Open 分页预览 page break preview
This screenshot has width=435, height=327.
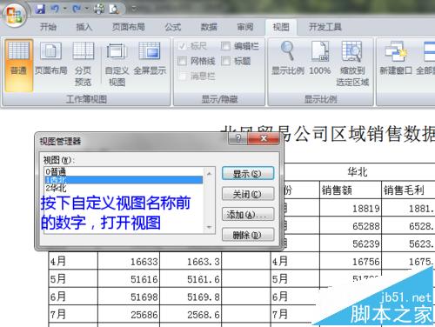84,63
